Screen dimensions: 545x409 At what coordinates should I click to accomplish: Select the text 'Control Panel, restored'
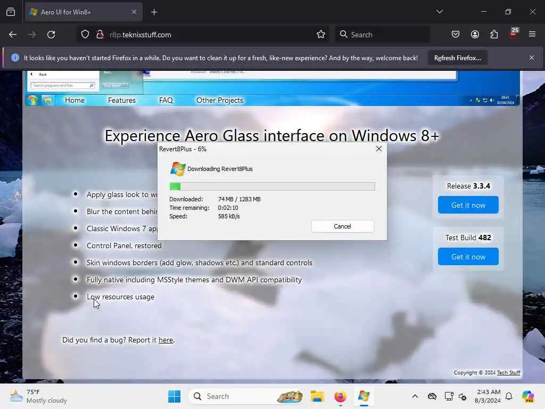tap(124, 246)
